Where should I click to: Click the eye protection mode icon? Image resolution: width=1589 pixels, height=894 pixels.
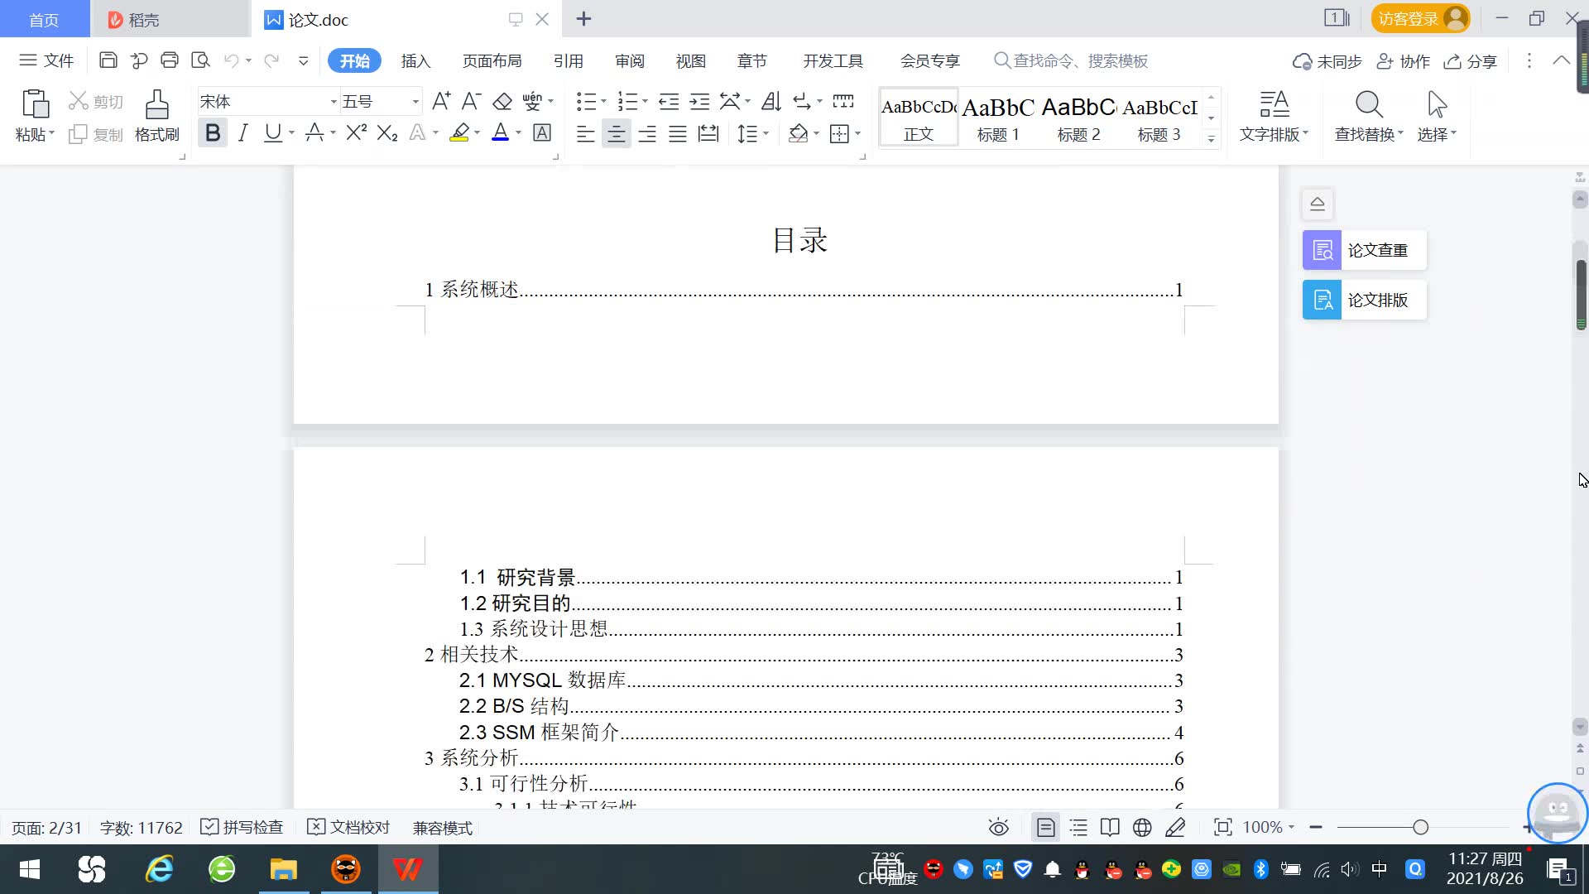[998, 828]
